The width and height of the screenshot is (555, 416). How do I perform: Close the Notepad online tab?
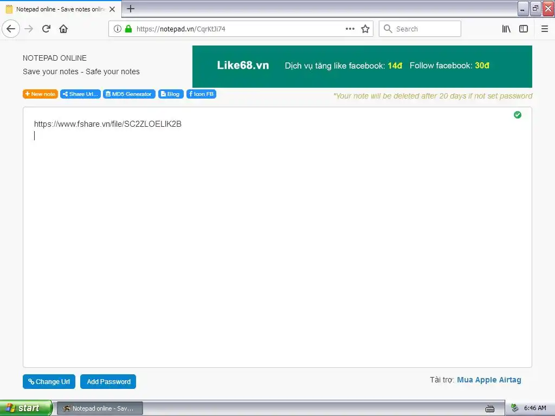coord(112,9)
